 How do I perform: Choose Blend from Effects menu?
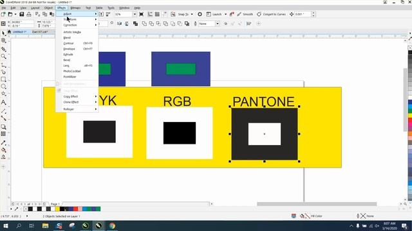[77, 37]
